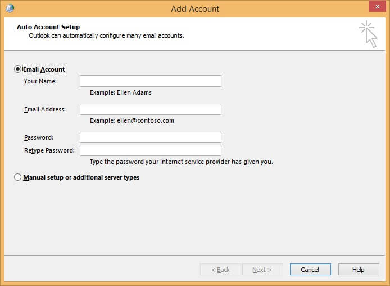The width and height of the screenshot is (390, 286).
Task: Close the Add Account window
Action: (x=377, y=7)
